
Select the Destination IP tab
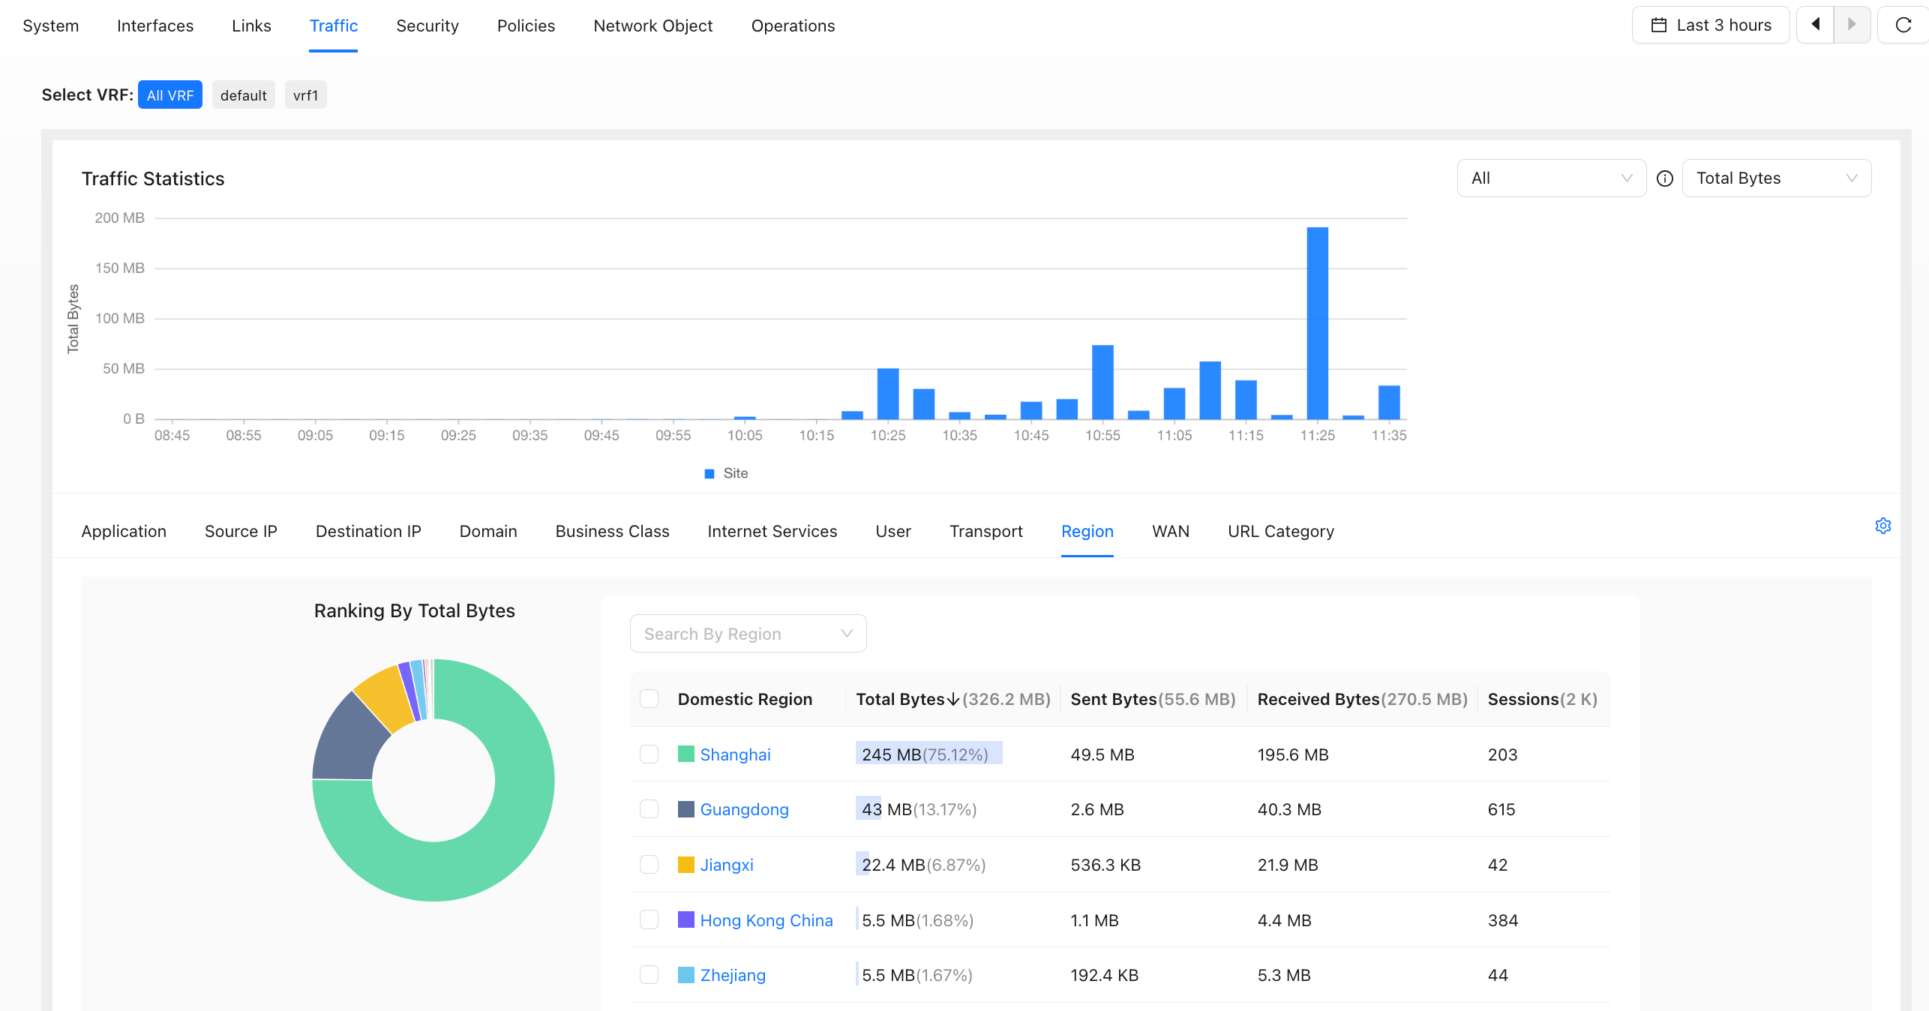[368, 531]
